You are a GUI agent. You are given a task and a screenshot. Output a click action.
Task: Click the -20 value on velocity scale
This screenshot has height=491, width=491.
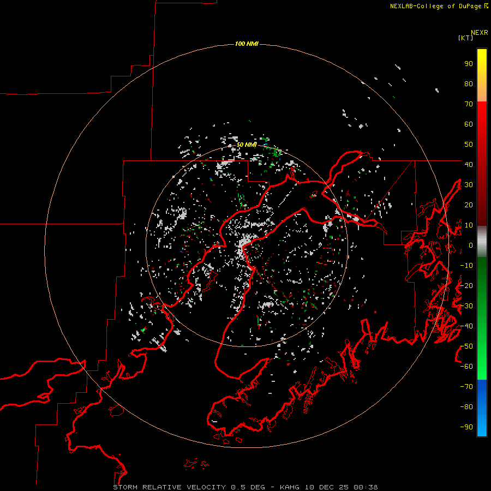[x=466, y=285]
